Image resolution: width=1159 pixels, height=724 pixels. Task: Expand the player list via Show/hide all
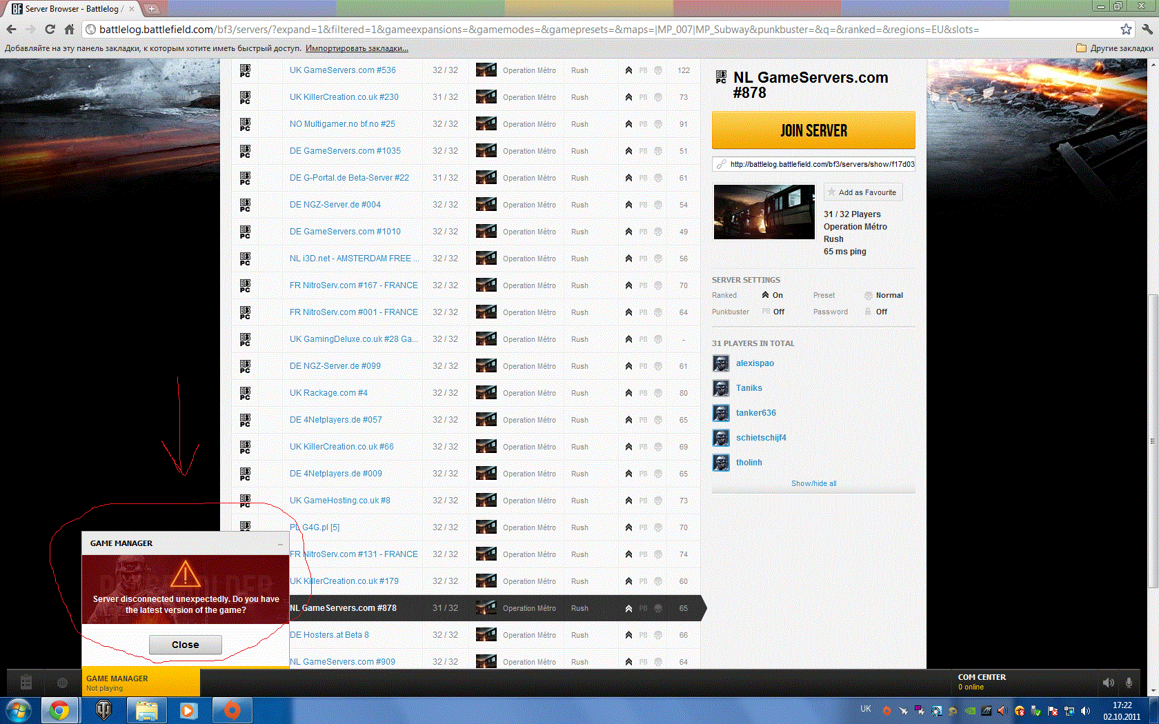(813, 483)
